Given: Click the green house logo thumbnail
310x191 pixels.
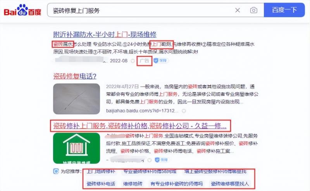Looking at the screenshot, I should (76, 148).
